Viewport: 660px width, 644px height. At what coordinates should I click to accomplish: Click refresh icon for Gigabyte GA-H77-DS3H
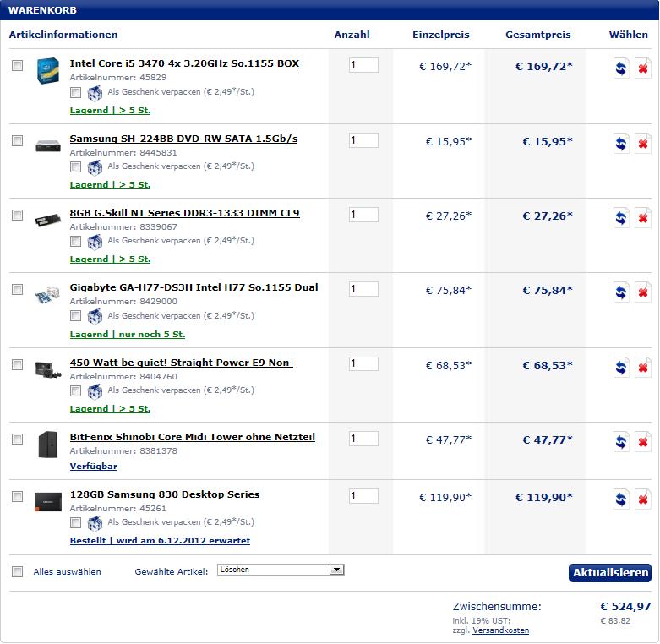click(621, 292)
